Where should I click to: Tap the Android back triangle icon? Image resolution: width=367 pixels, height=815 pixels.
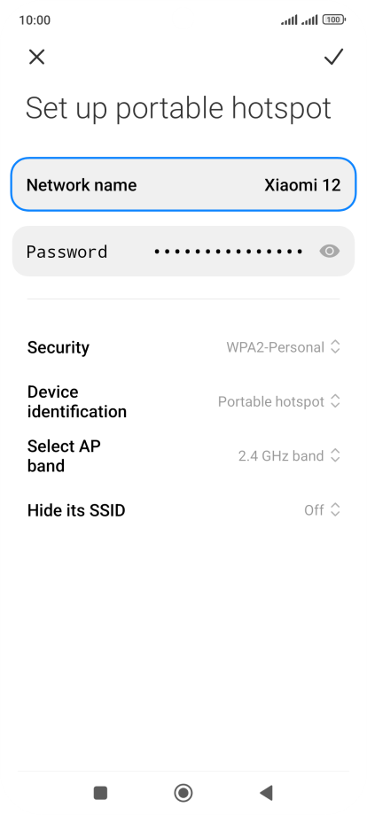[266, 793]
